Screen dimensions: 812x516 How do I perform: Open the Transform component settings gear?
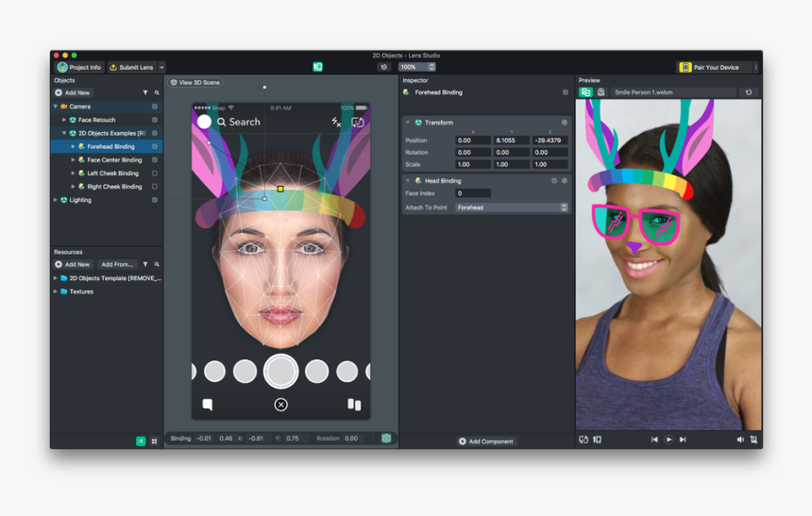565,123
